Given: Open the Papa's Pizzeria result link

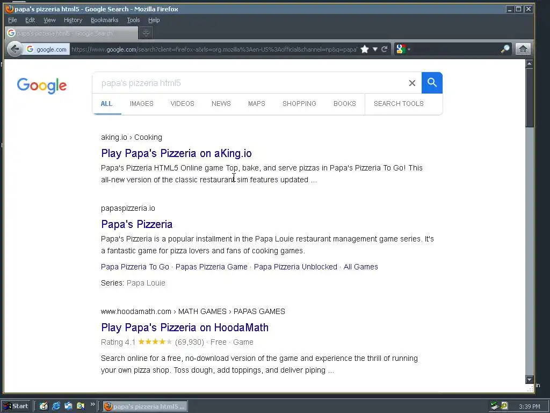Looking at the screenshot, I should (x=137, y=224).
